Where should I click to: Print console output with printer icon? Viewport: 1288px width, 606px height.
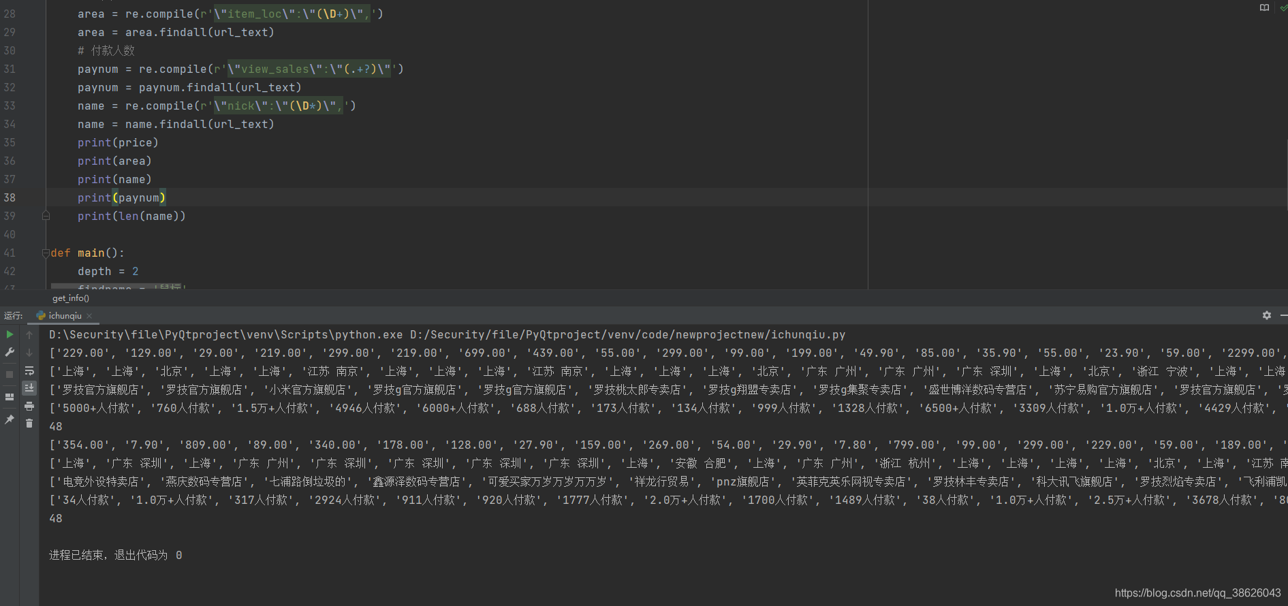[29, 406]
